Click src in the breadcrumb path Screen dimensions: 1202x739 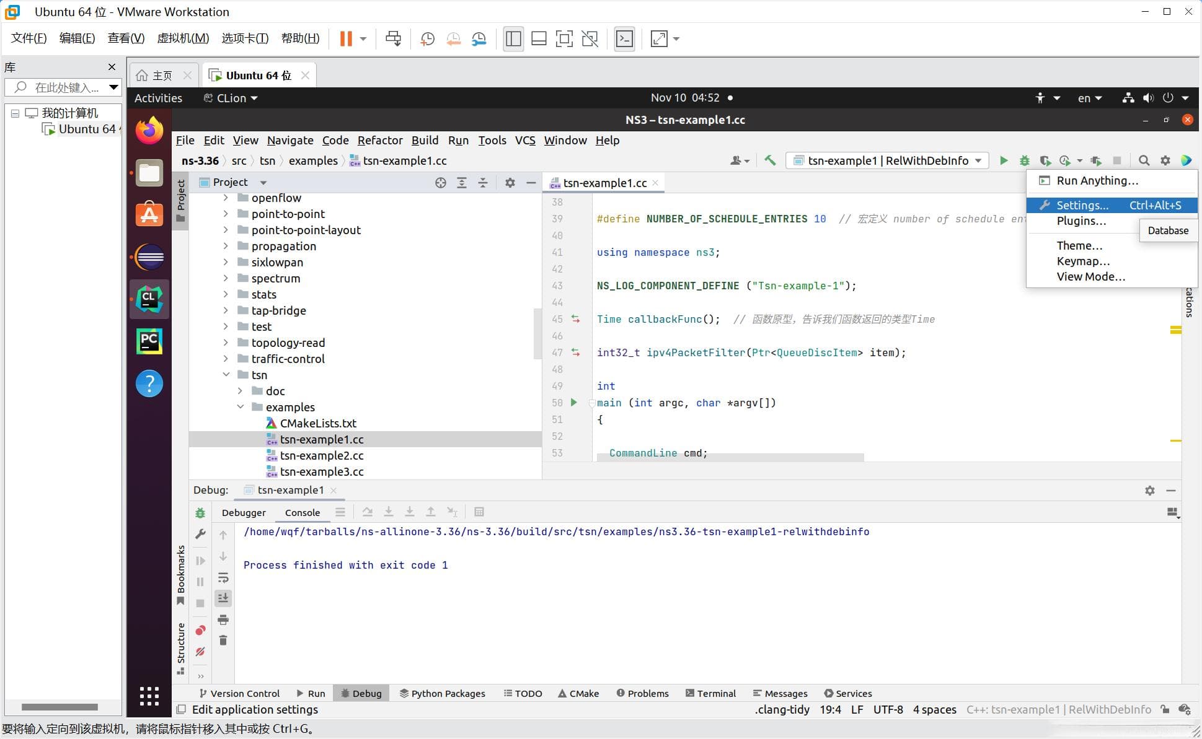click(239, 160)
